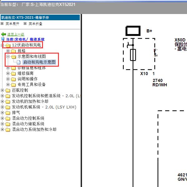Viewport: 187px width, 187px height.
Task: Select 发动机机械系统 - 2.0L (LSY LXH) label
Action: (44, 107)
